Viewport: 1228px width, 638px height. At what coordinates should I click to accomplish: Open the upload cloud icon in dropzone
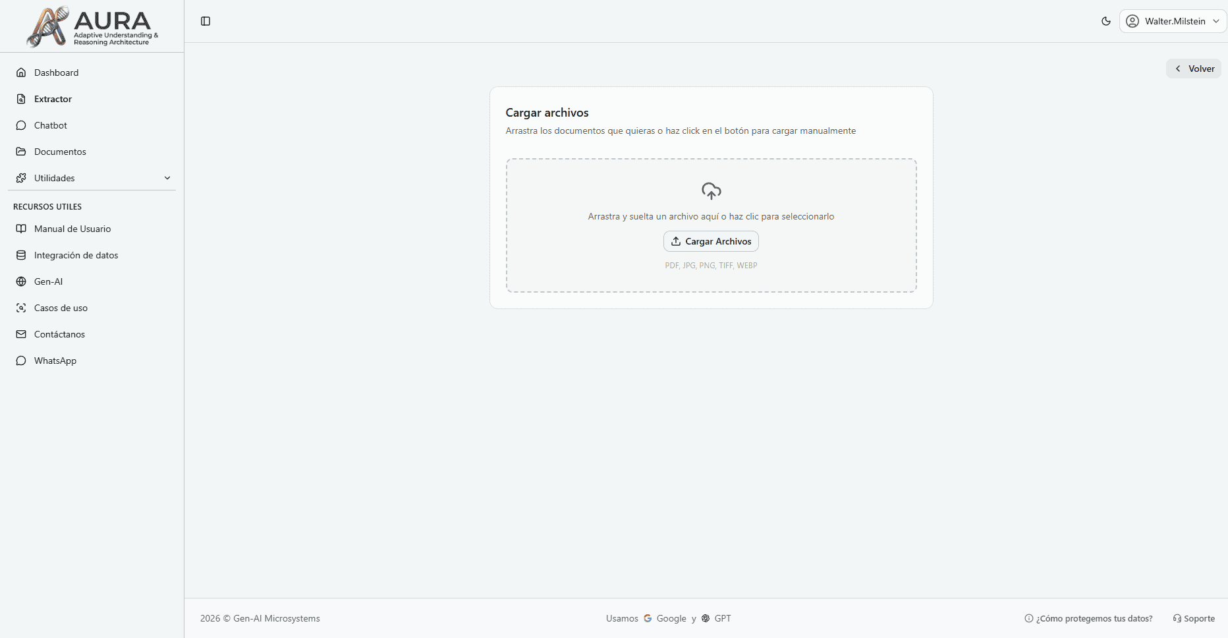(711, 191)
